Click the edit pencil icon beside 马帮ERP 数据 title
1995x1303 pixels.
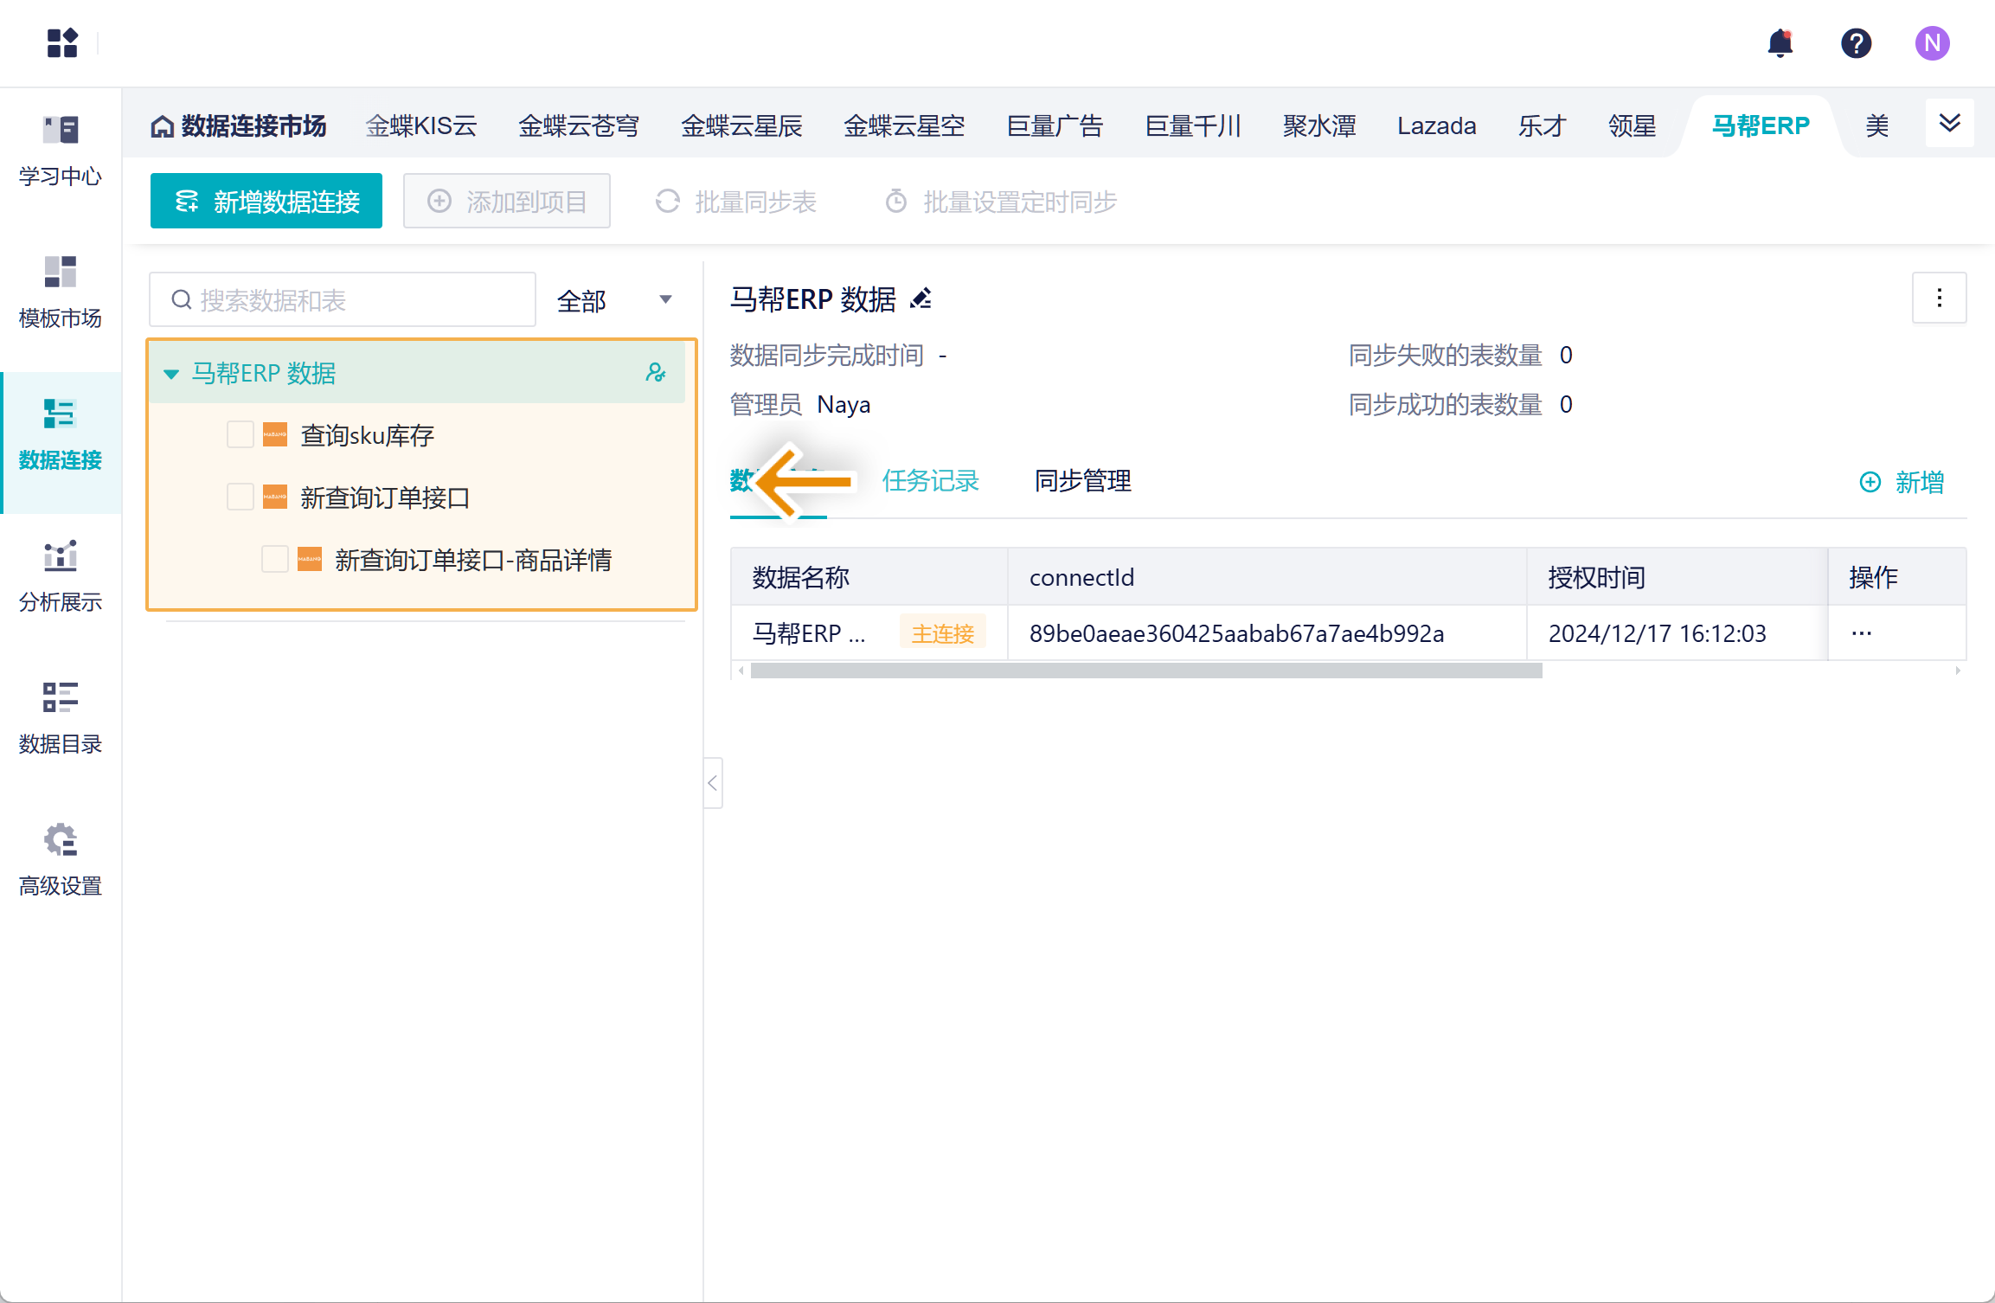tap(921, 299)
